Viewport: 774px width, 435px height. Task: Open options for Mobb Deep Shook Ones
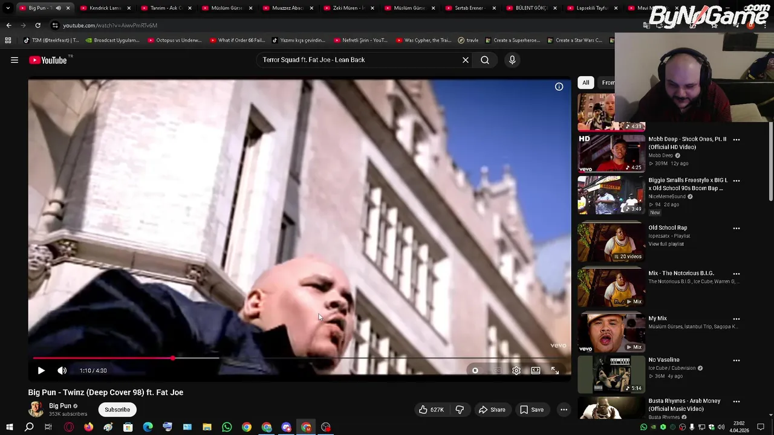pos(737,140)
